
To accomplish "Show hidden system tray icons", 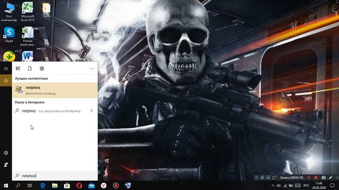I will (273, 185).
